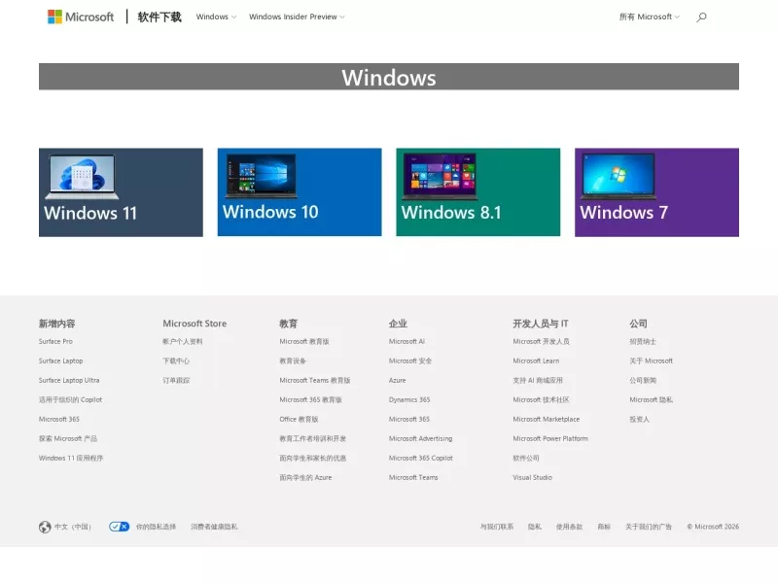Open the 招贤纳士 careers link

(643, 342)
